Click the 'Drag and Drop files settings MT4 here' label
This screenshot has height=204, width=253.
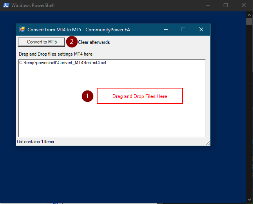56,54
